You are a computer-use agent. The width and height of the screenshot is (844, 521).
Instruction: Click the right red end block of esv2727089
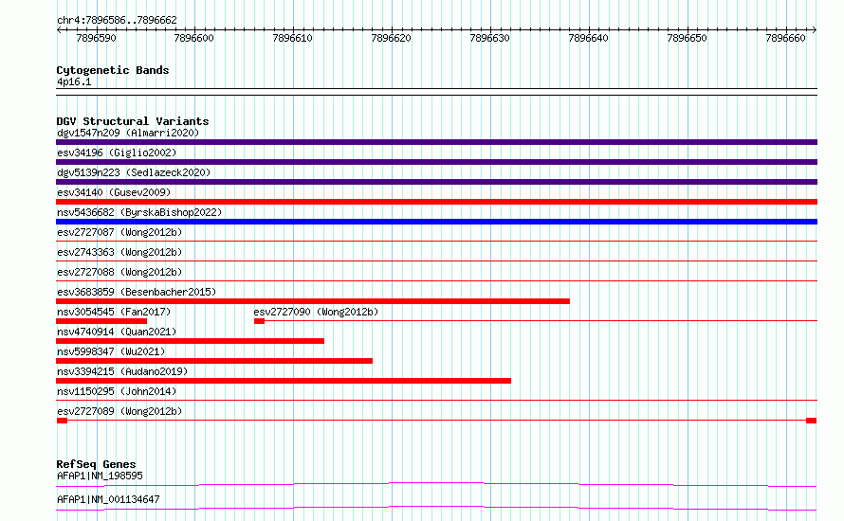coord(811,421)
